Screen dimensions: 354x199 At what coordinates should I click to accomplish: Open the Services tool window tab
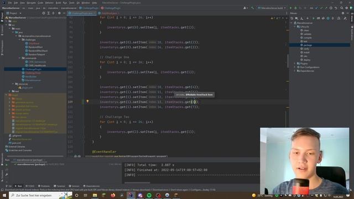point(74,186)
